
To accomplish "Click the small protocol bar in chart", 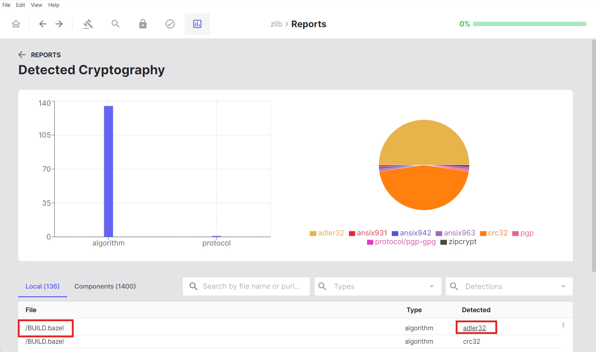I will [217, 236].
